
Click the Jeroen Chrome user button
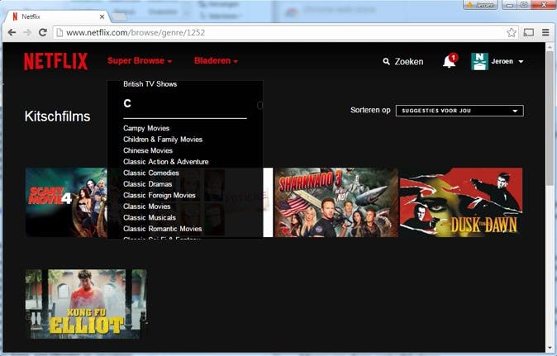click(x=480, y=5)
